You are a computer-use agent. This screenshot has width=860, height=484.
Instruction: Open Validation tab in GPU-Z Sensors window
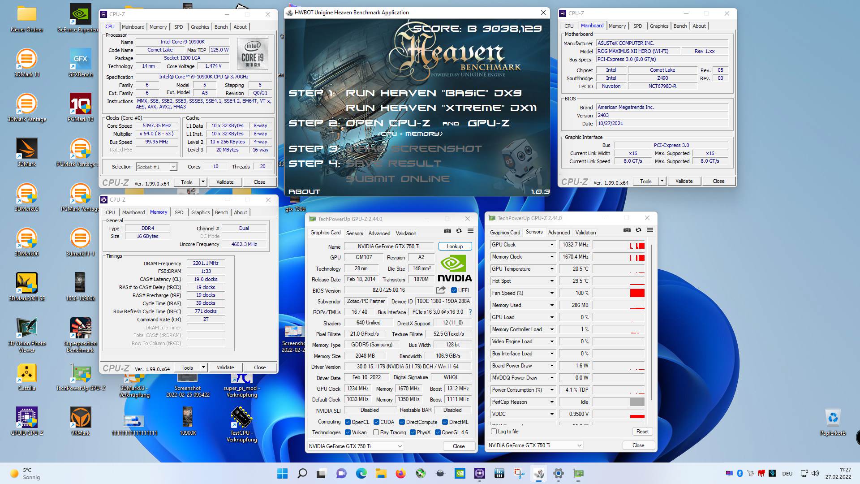[x=585, y=233]
